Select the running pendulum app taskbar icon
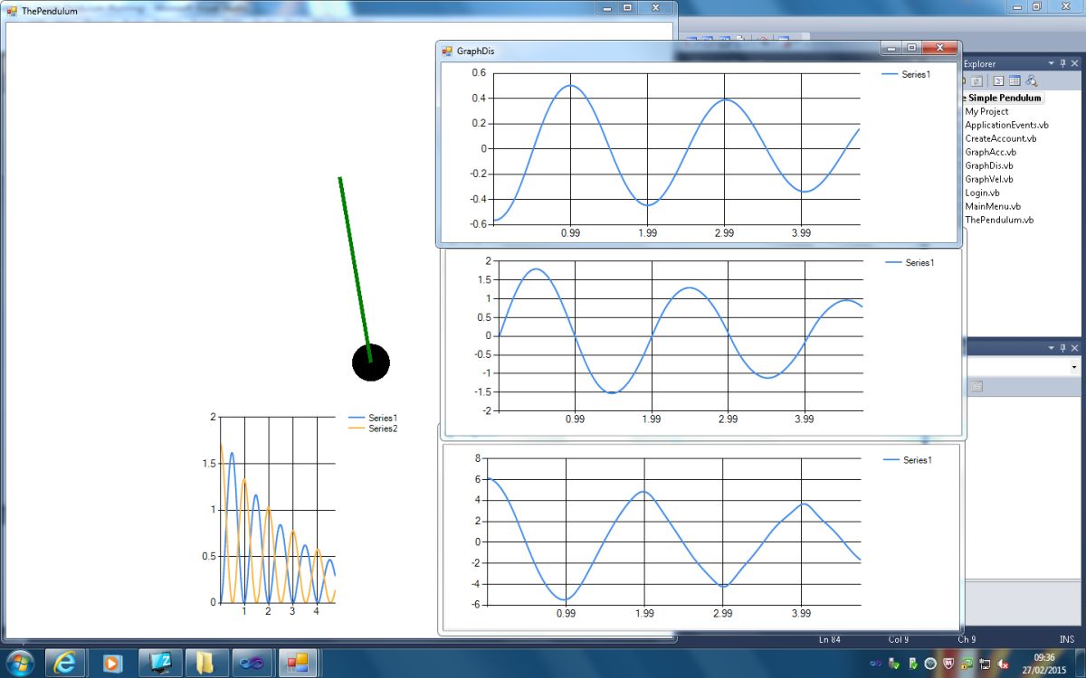1086x678 pixels. [x=298, y=663]
